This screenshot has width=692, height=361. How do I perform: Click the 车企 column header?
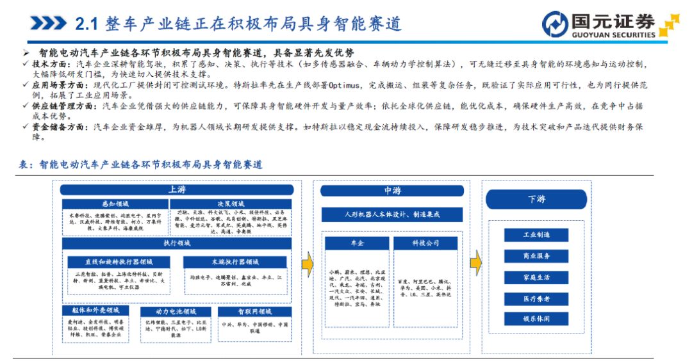pos(357,243)
